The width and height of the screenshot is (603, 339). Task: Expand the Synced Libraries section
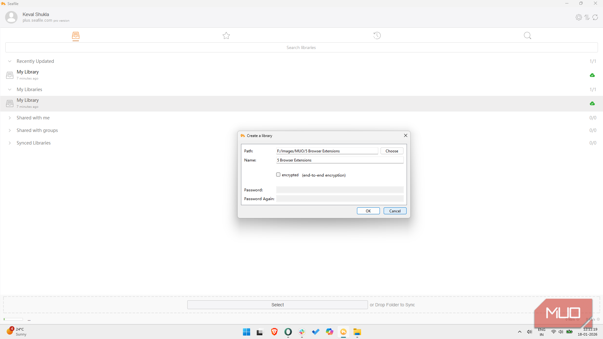pyautogui.click(x=10, y=143)
